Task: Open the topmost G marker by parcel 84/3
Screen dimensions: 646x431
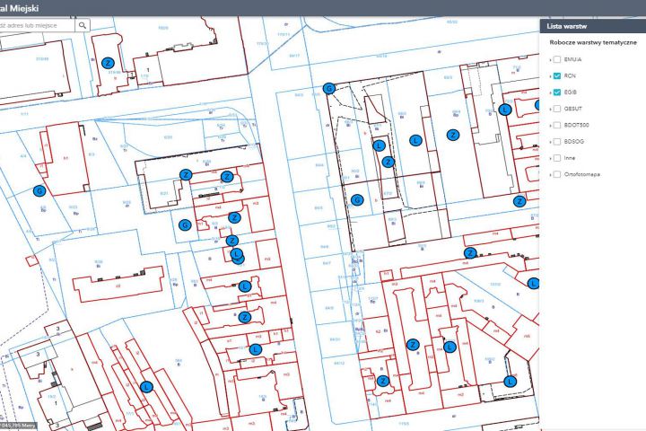Action: coord(328,88)
